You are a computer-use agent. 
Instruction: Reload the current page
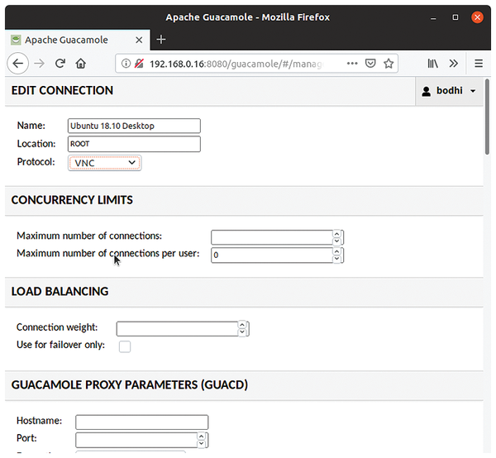pyautogui.click(x=60, y=64)
